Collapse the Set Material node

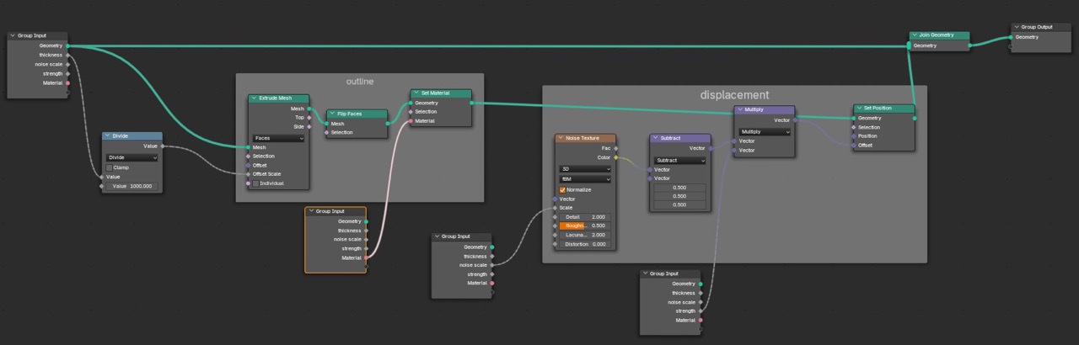[416, 93]
